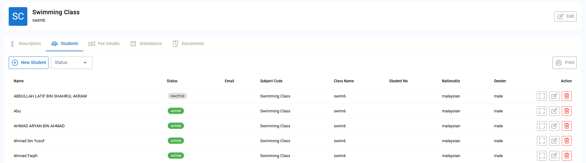Click the Gender column header
The width and height of the screenshot is (586, 163).
(x=500, y=81)
